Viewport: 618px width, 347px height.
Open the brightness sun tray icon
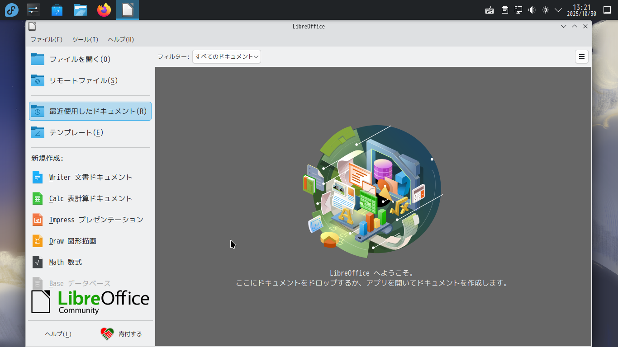pos(546,10)
